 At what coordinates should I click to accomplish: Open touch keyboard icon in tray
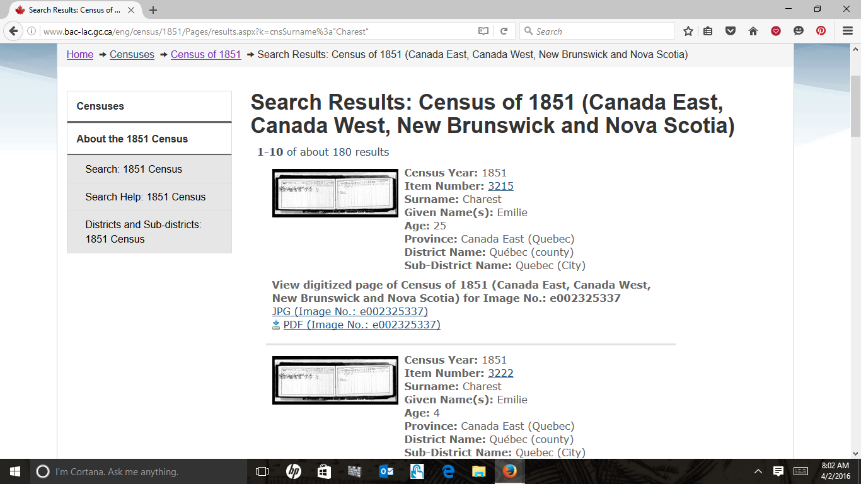pyautogui.click(x=801, y=471)
